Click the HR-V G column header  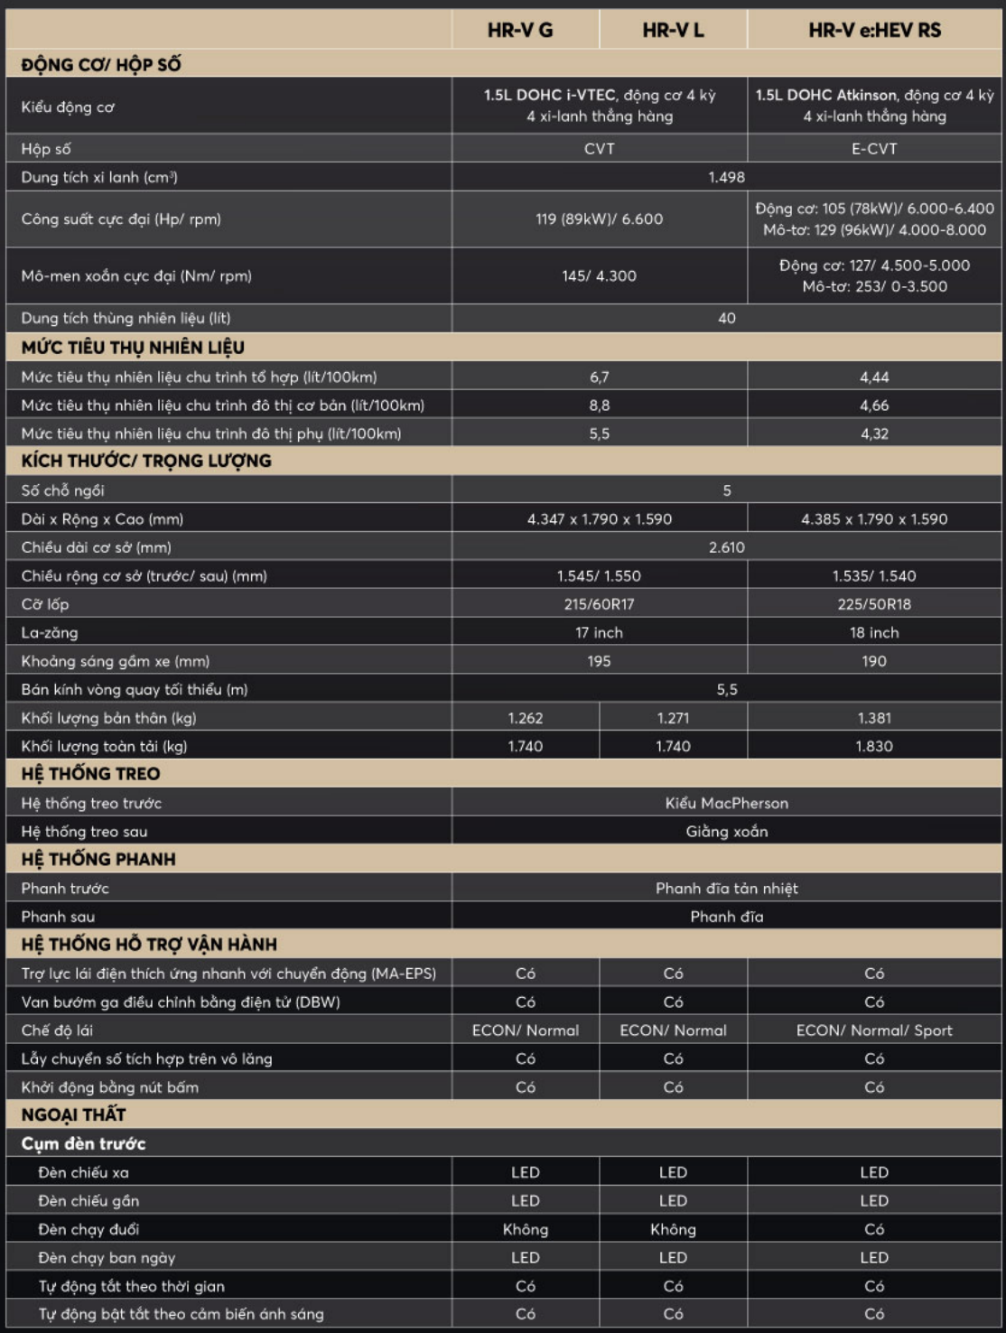coord(520,30)
